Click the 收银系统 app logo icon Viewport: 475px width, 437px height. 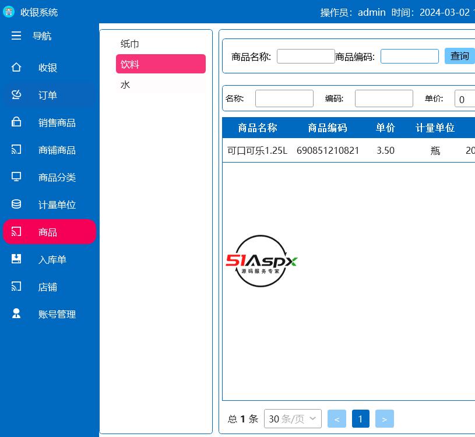point(8,12)
